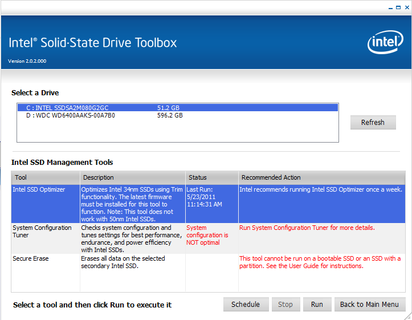
Task: Run the selected tool
Action: tap(317, 305)
